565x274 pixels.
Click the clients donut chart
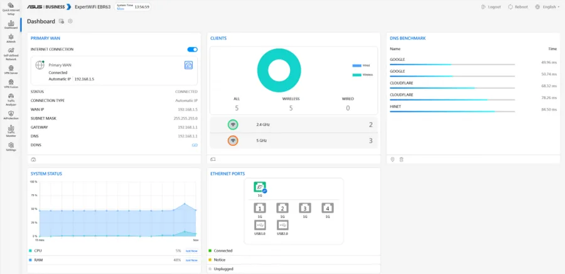[x=279, y=70]
